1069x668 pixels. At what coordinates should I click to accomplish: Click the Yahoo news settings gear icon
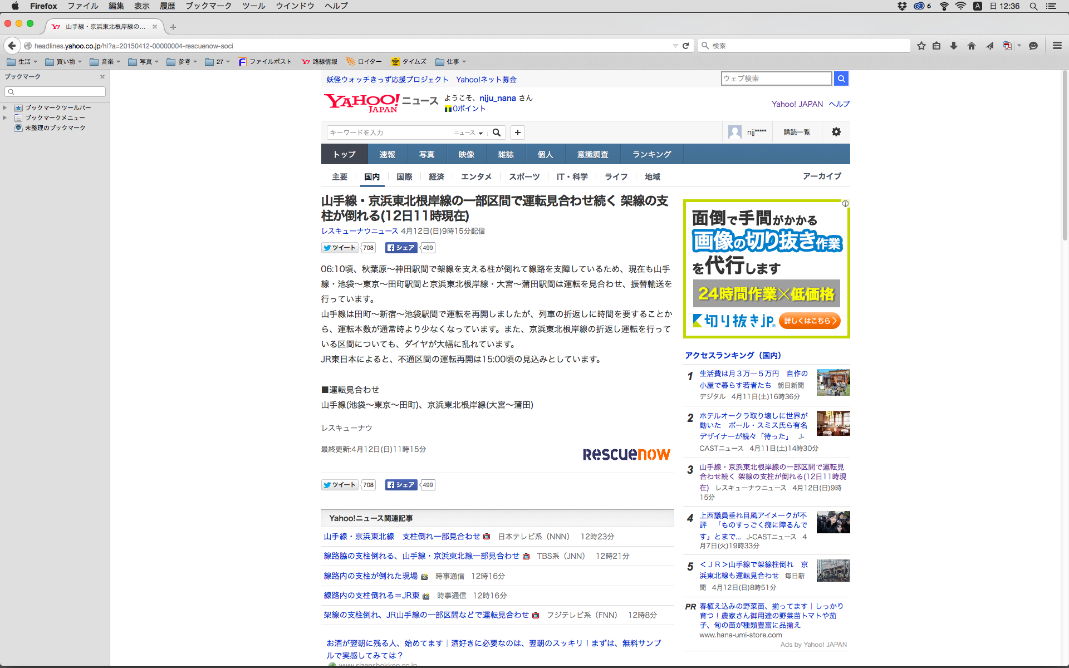(836, 132)
